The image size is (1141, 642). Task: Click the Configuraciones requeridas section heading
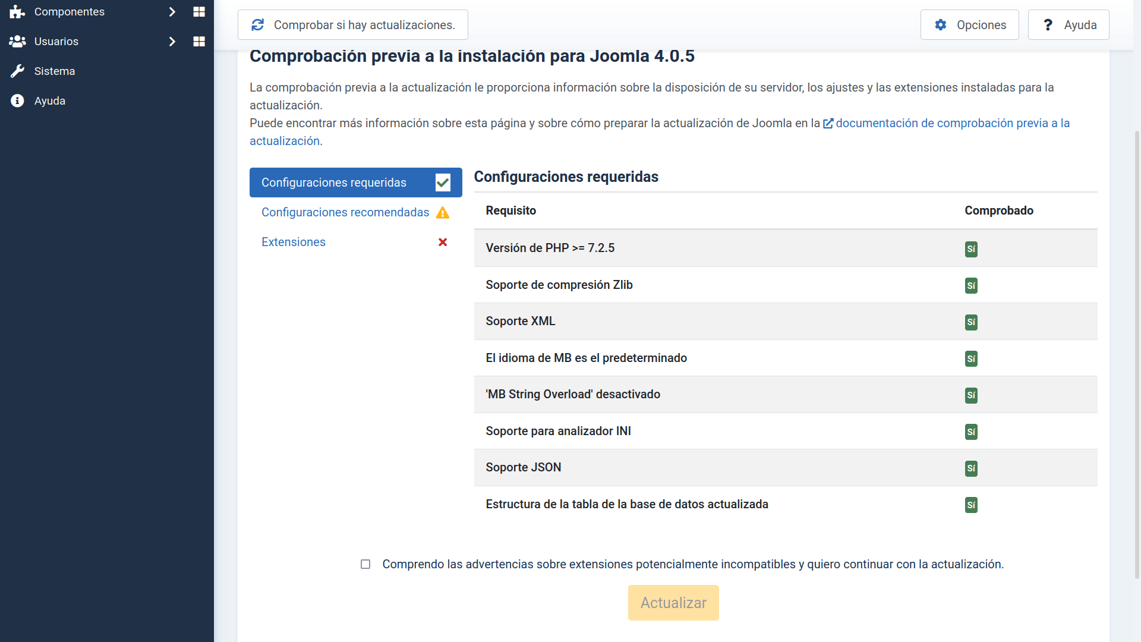click(x=566, y=177)
